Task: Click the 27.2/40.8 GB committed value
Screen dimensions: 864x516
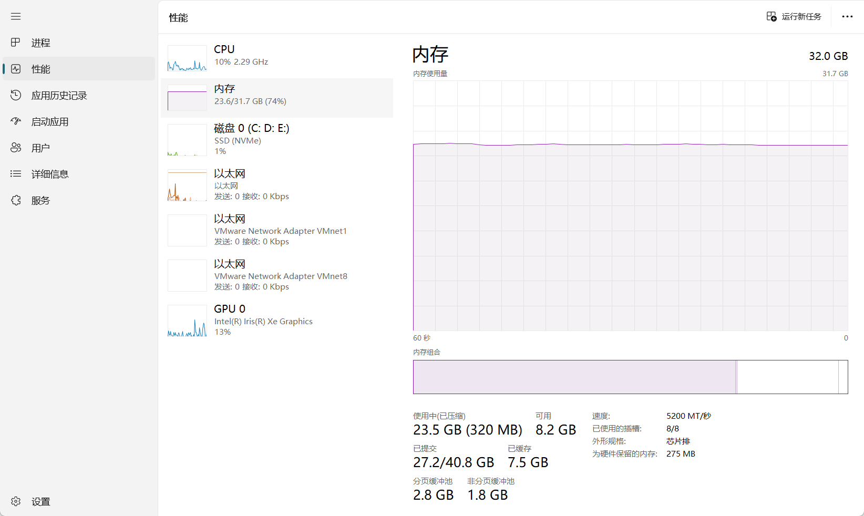Action: (x=454, y=462)
